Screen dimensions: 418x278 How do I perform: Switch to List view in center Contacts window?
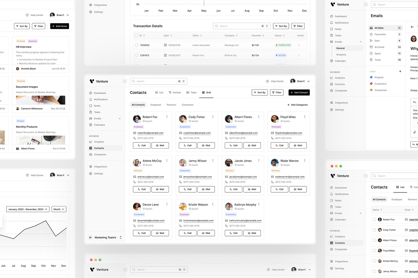159,92
